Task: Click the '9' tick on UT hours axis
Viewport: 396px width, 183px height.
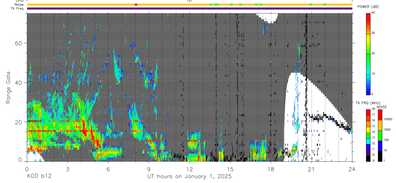Action: (x=149, y=169)
